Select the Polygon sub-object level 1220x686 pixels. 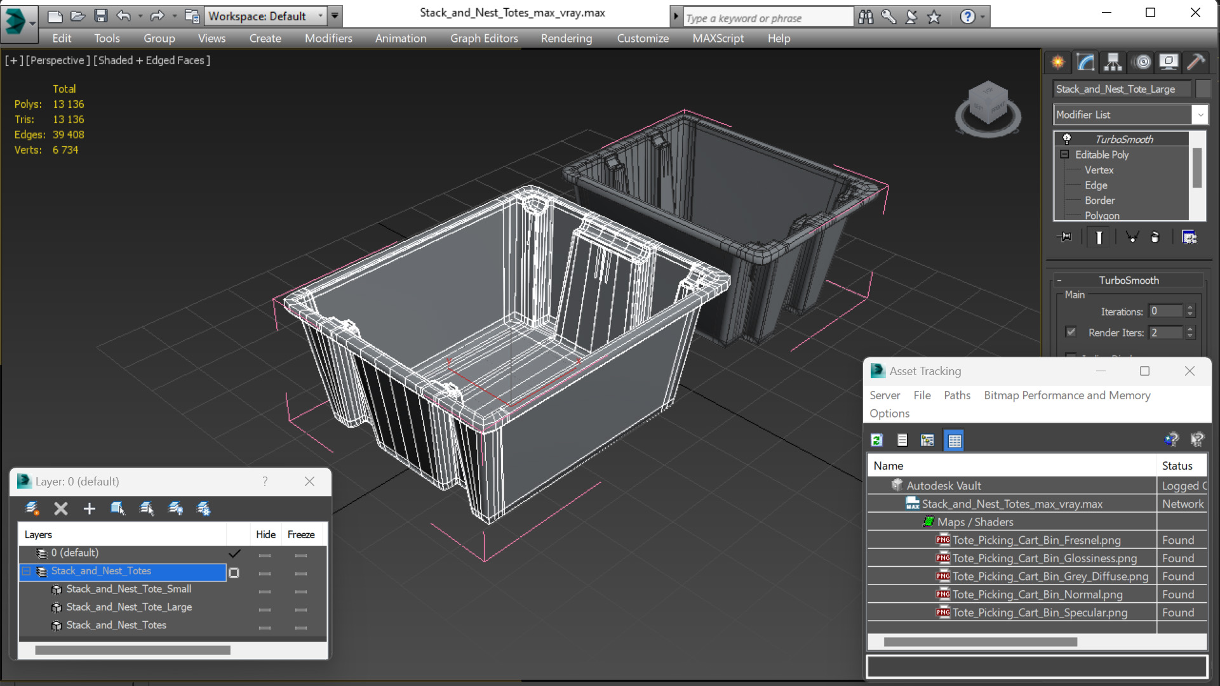pos(1102,215)
